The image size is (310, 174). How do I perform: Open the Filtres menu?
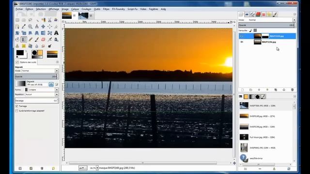coord(106,9)
